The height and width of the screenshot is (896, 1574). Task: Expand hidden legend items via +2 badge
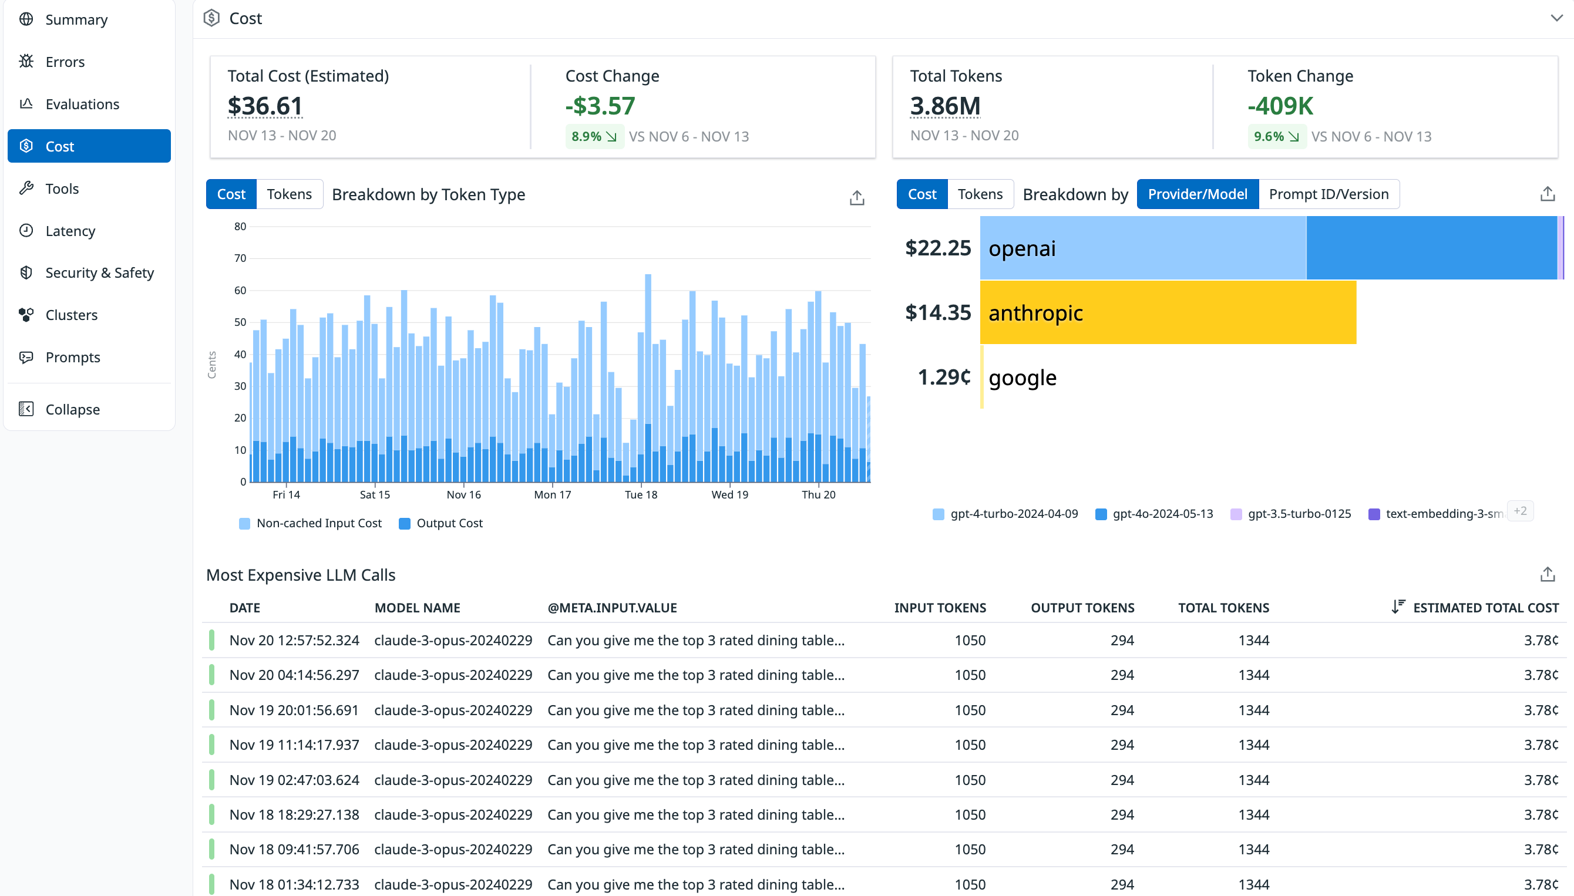(1520, 511)
